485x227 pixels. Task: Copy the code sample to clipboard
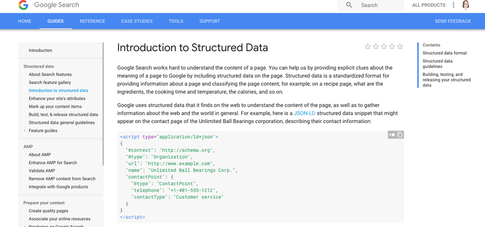pyautogui.click(x=400, y=135)
